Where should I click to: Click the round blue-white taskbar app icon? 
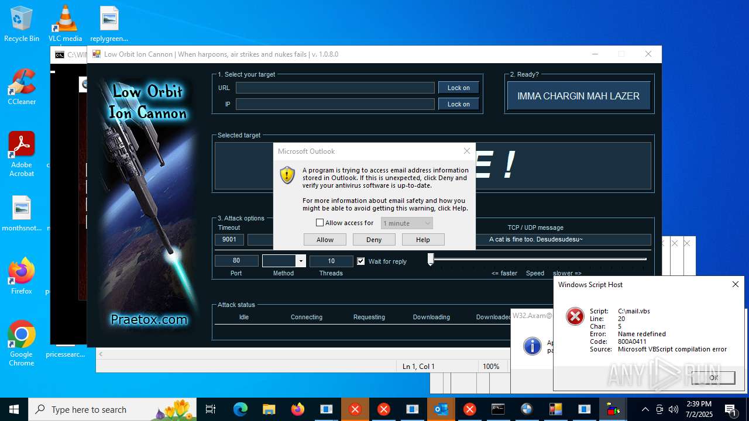pyautogui.click(x=527, y=409)
